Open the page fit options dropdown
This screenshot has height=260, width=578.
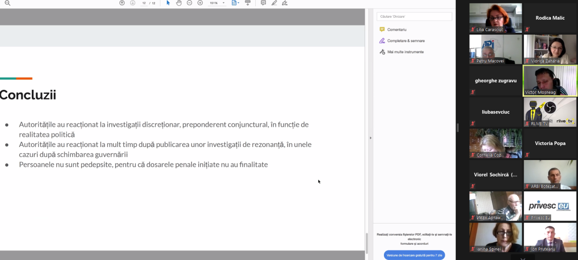click(x=235, y=3)
